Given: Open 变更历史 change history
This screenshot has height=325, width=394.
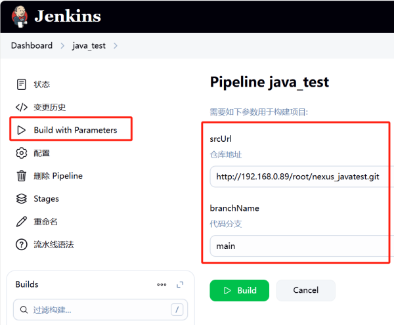Looking at the screenshot, I should 50,107.
